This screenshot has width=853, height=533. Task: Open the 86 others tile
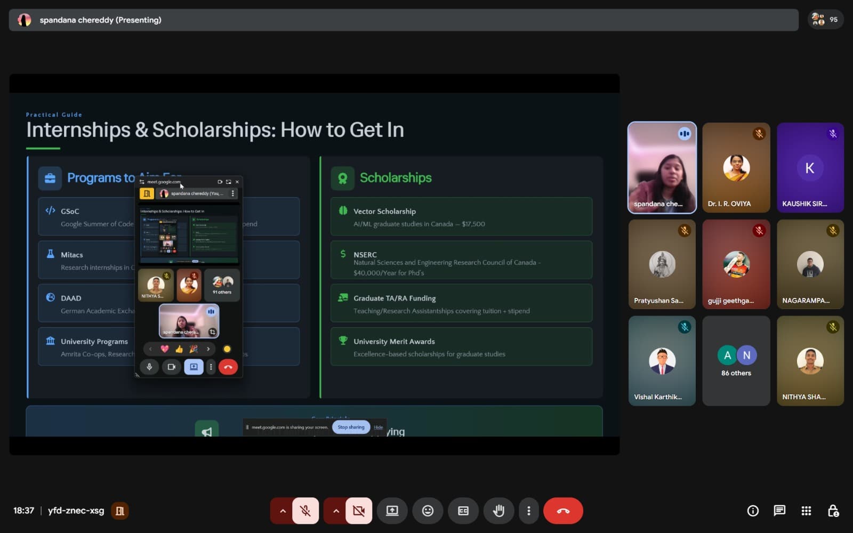(736, 361)
